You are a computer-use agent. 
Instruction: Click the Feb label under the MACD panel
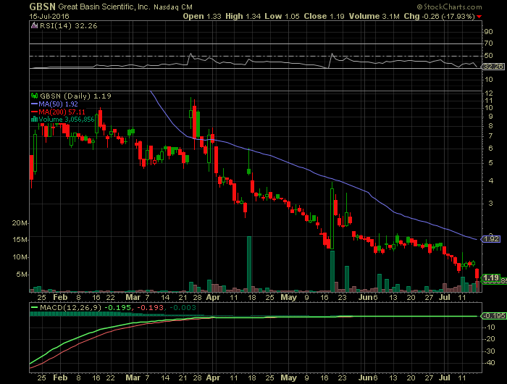[60, 377]
